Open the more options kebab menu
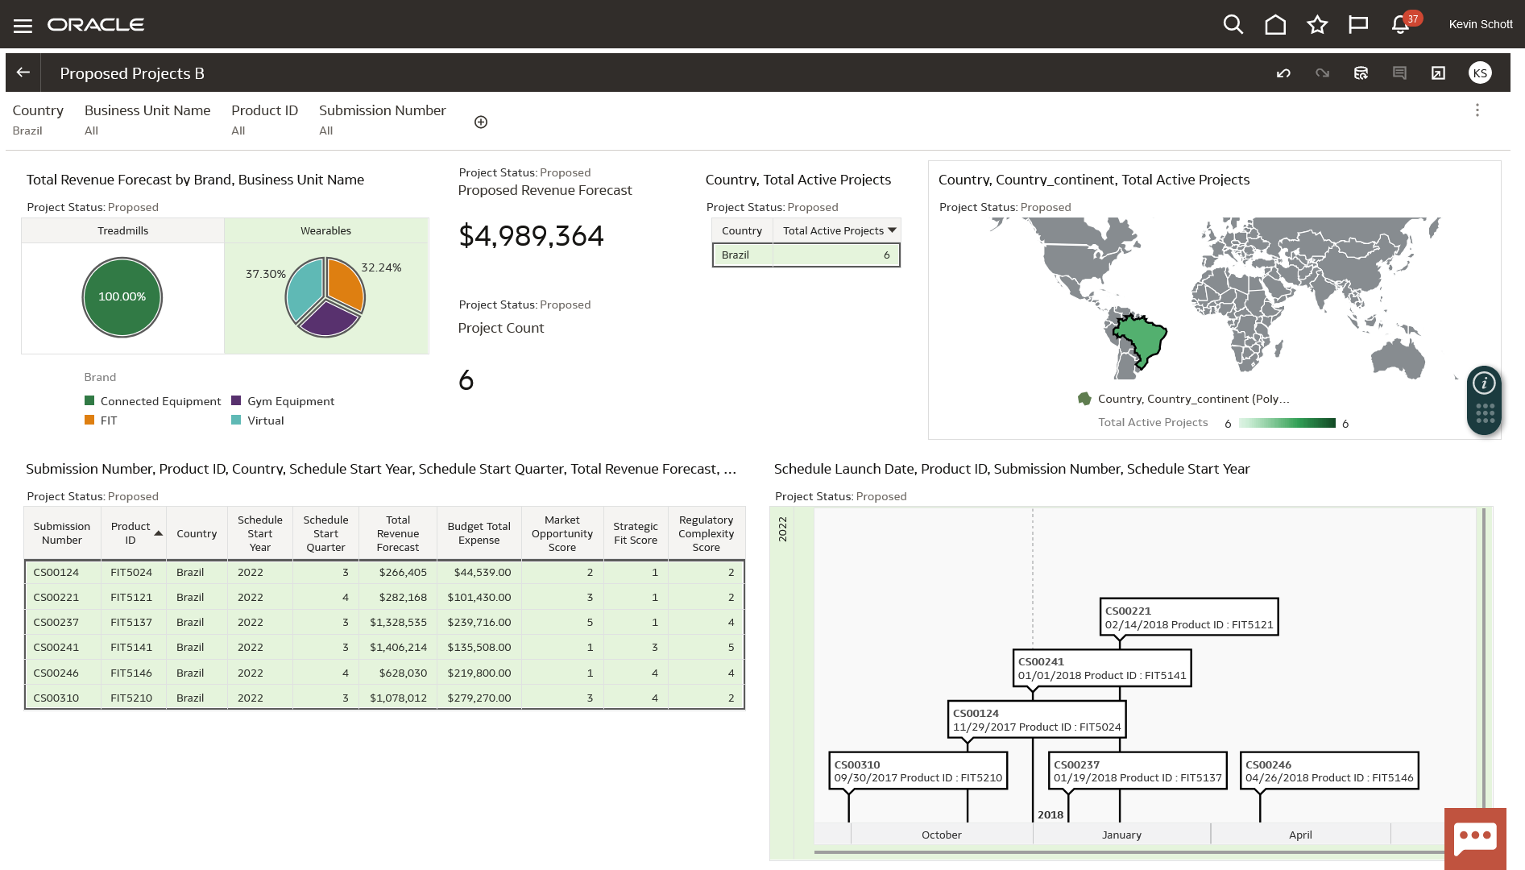The width and height of the screenshot is (1525, 870). coord(1477,110)
